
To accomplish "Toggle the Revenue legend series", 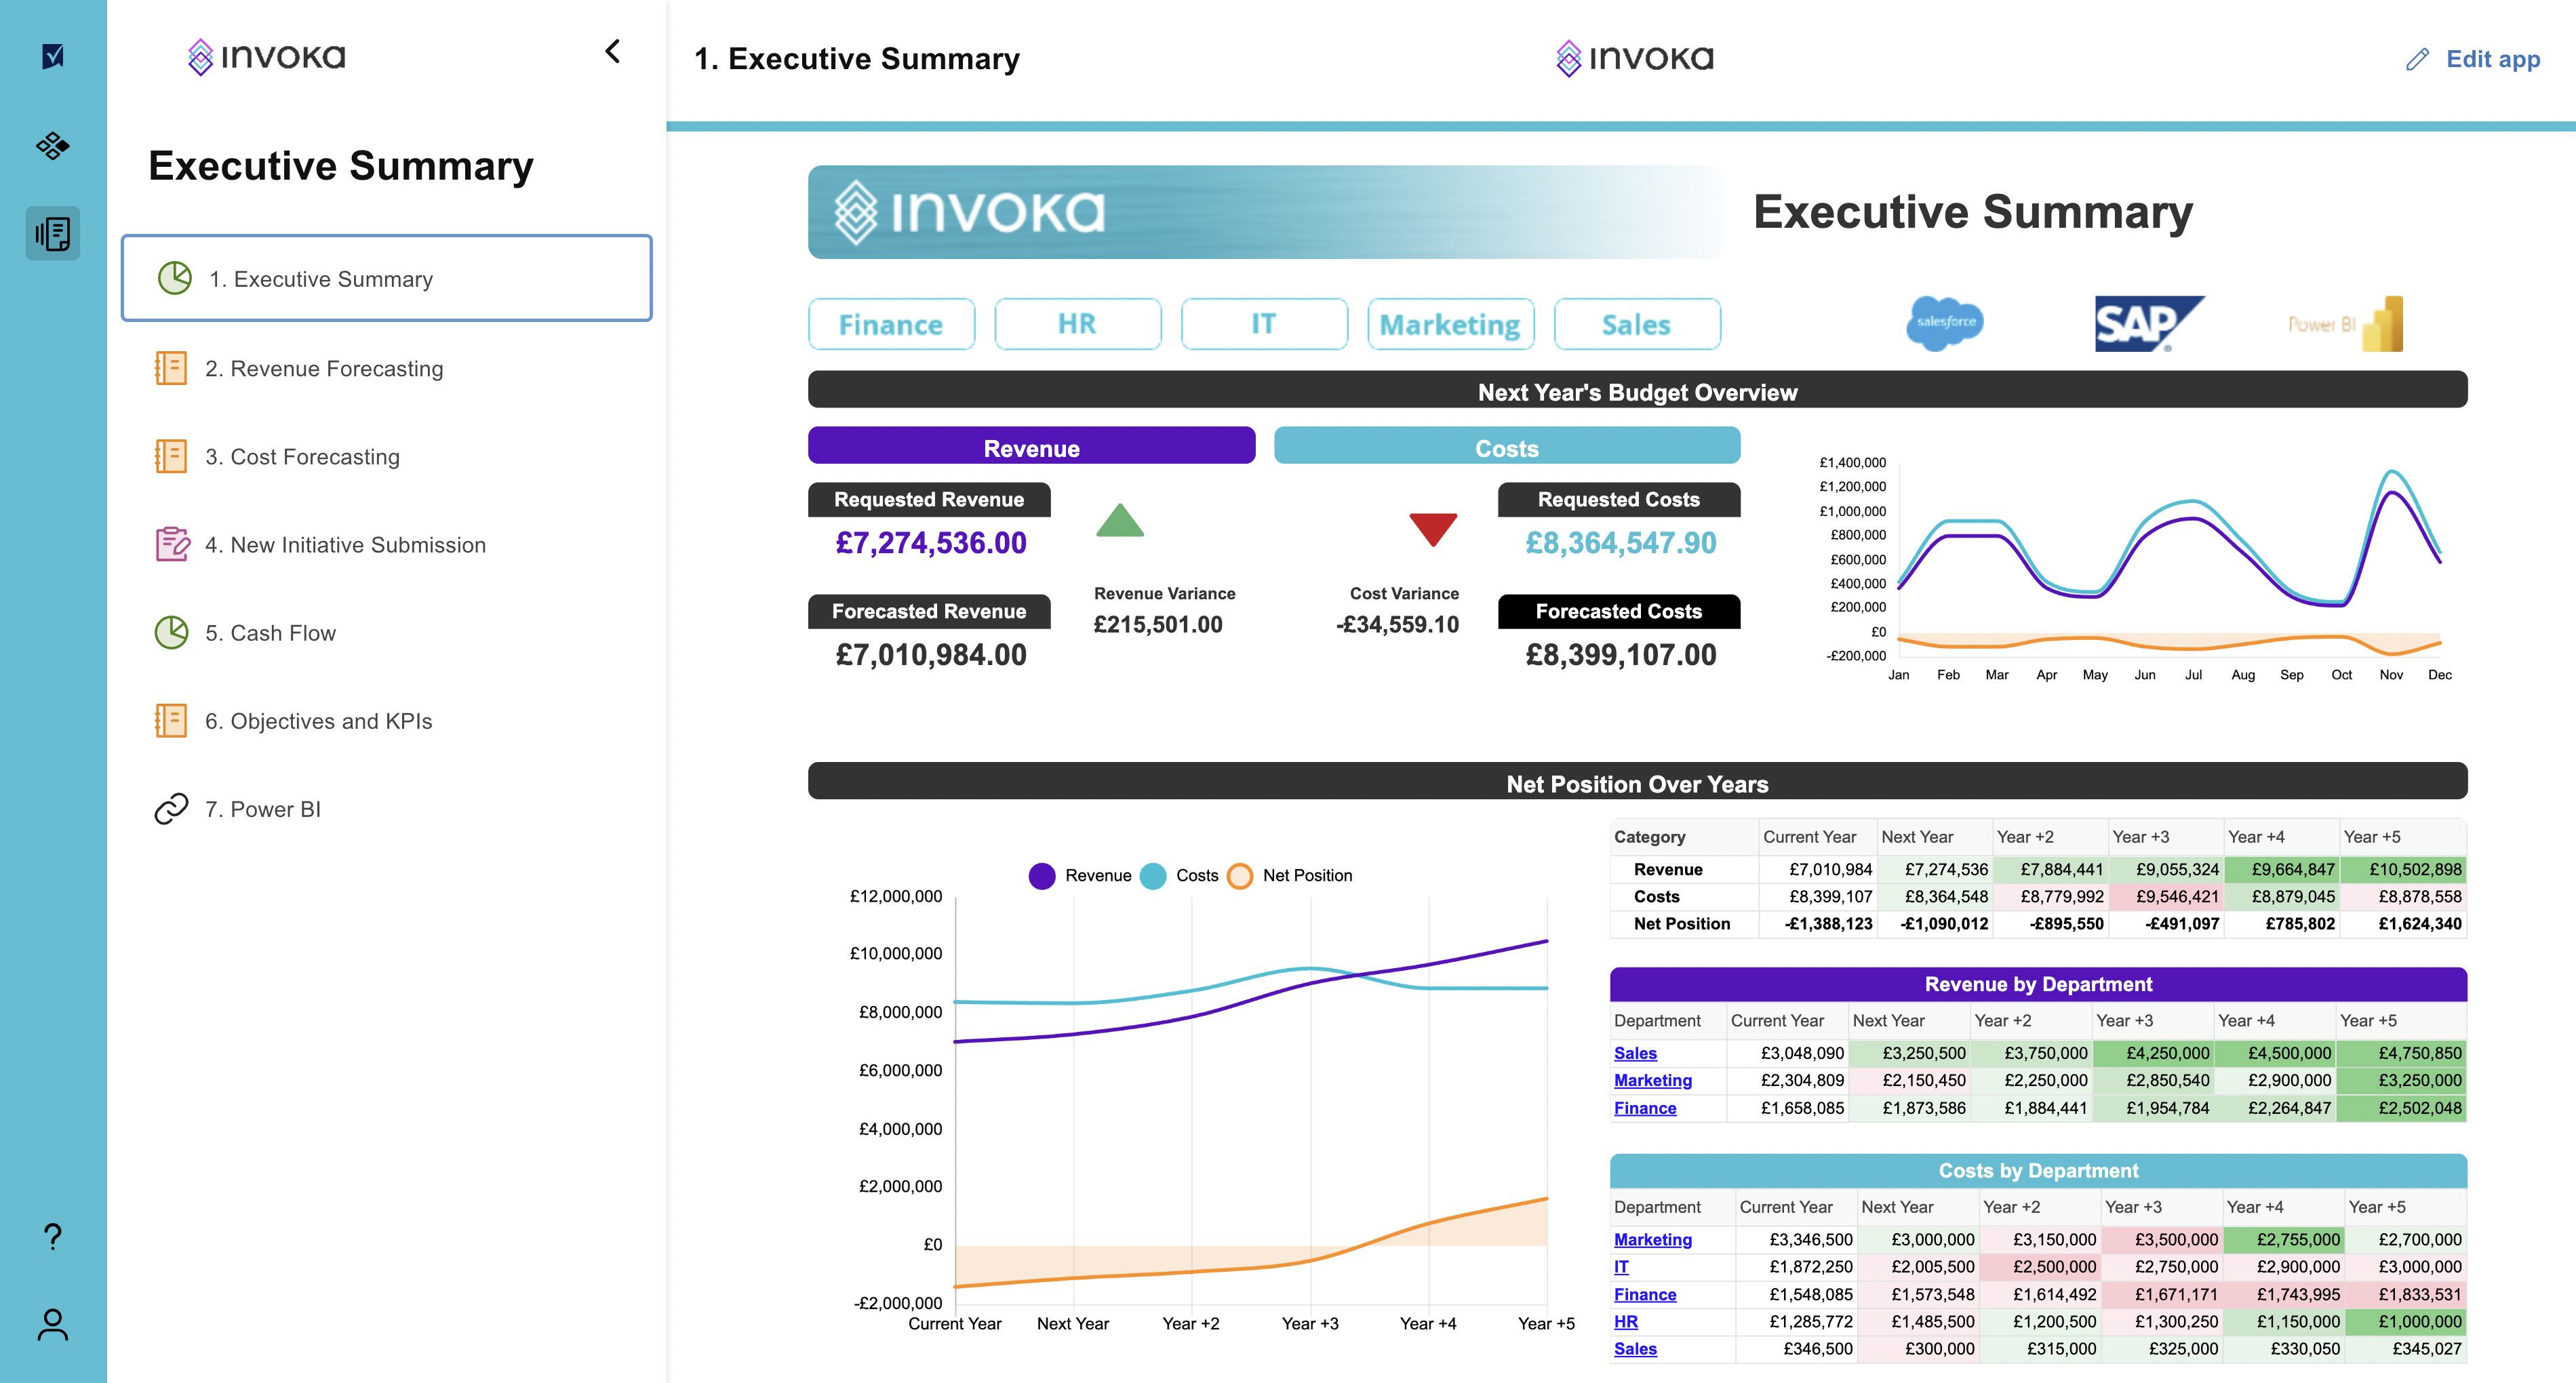I will pyautogui.click(x=1080, y=875).
